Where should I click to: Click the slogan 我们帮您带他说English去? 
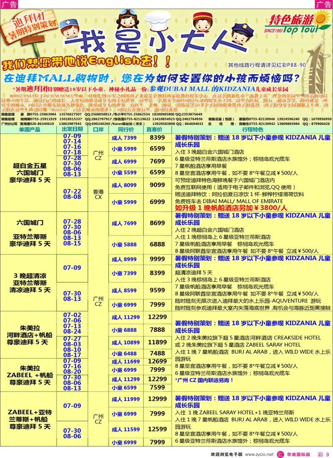(x=86, y=62)
